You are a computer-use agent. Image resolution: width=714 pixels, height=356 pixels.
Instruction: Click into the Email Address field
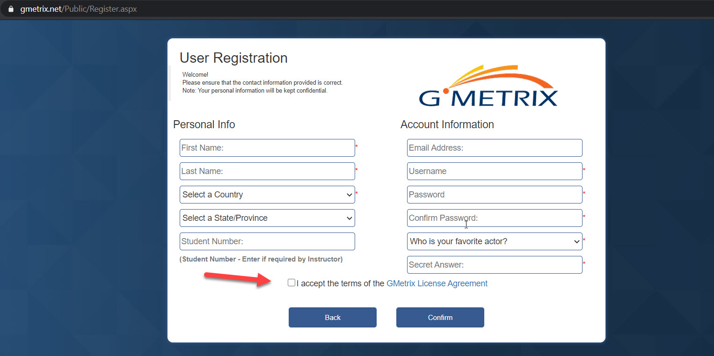(x=495, y=148)
